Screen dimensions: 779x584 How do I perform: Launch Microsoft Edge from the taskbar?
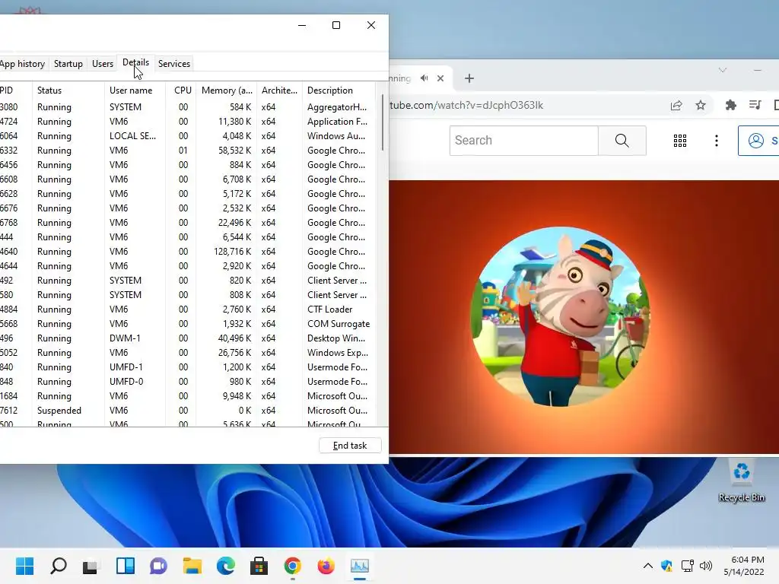(x=225, y=566)
